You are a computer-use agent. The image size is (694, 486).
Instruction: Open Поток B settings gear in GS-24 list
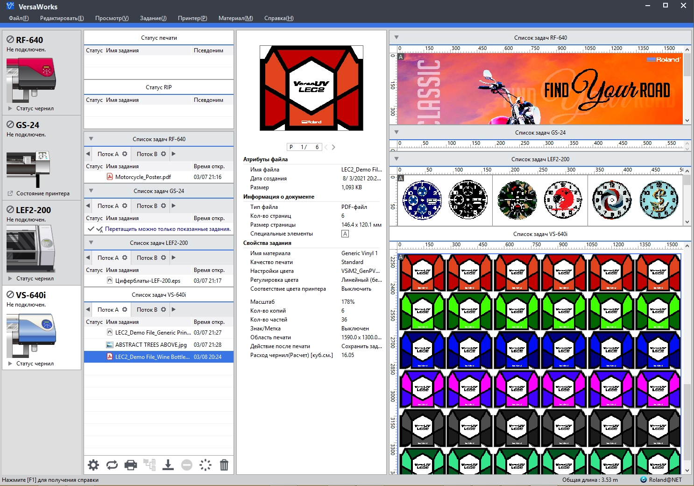click(x=163, y=206)
